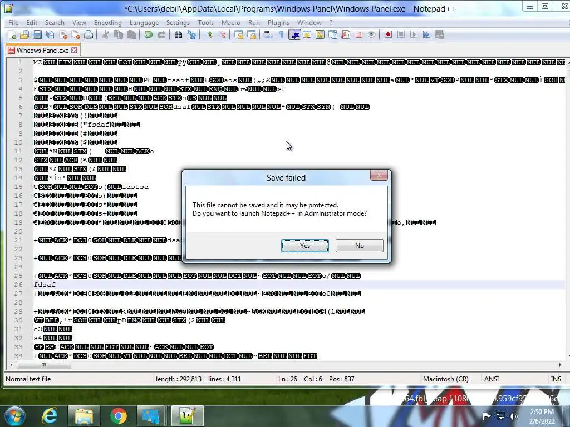Image resolution: width=570 pixels, height=427 pixels.
Task: Click the macro Playback icon
Action: click(414, 35)
